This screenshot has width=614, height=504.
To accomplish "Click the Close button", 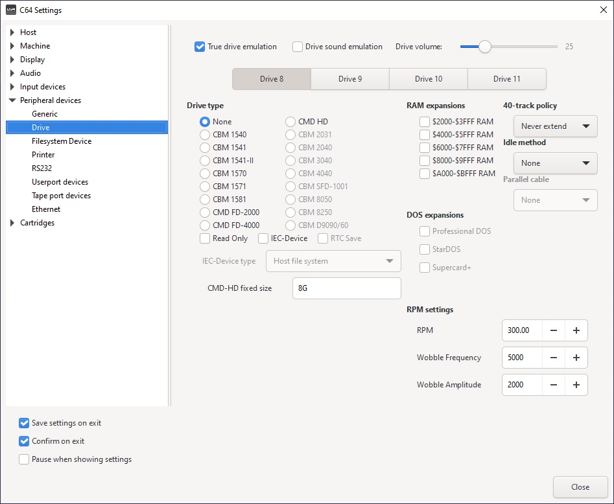I will pyautogui.click(x=580, y=487).
